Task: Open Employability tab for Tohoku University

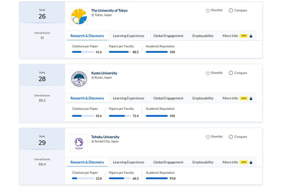Action: click(x=203, y=162)
